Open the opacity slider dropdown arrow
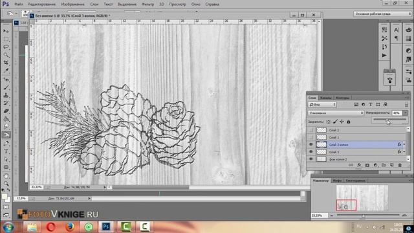414x233 pixels. [x=406, y=113]
